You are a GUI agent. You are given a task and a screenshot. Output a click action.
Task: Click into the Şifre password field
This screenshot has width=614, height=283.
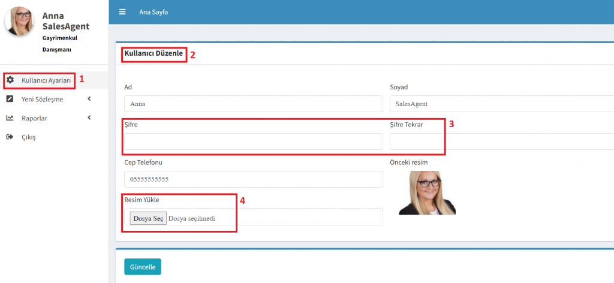point(253,141)
